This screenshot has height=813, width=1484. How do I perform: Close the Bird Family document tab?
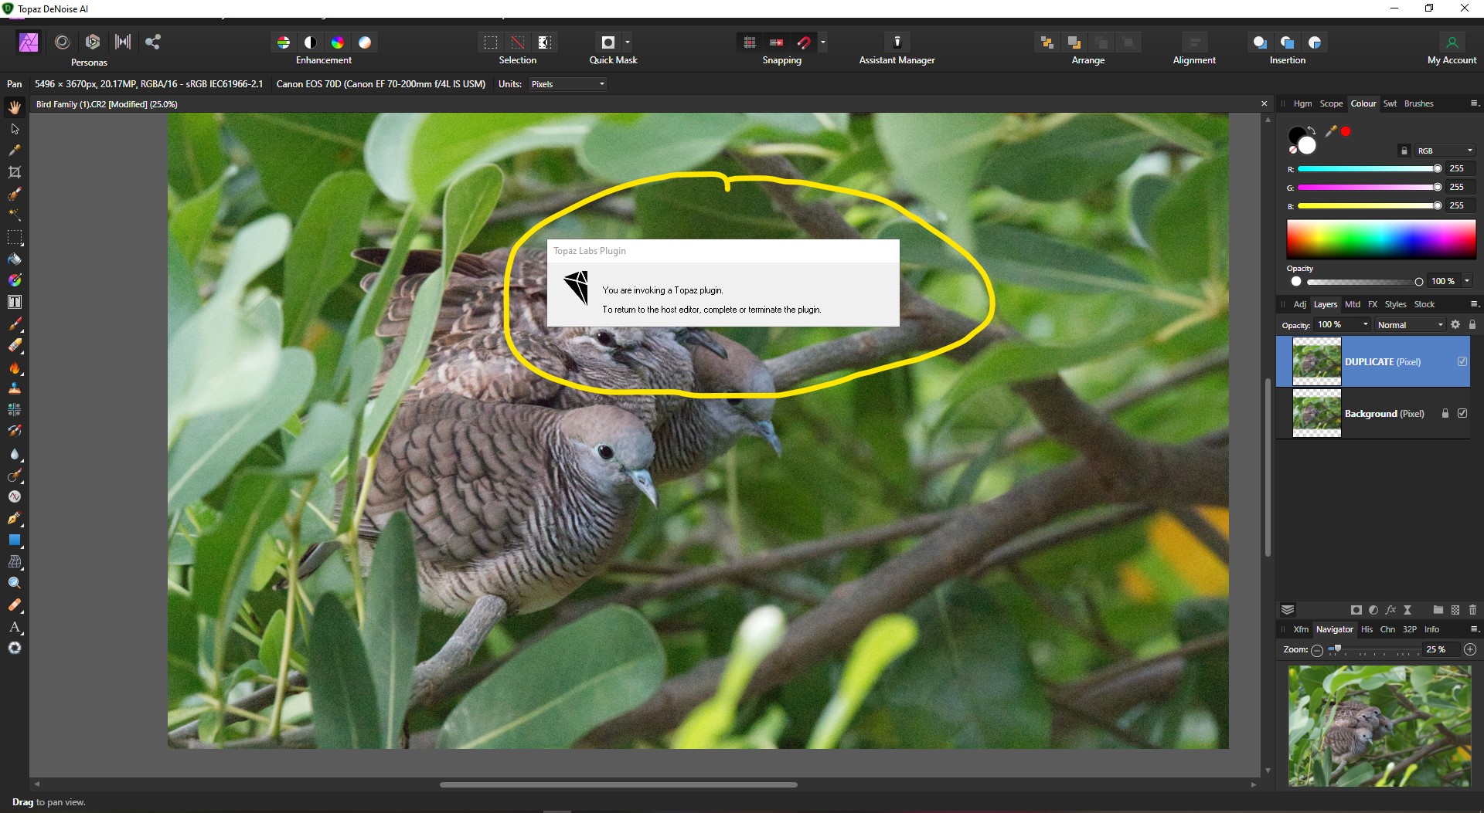click(1264, 103)
